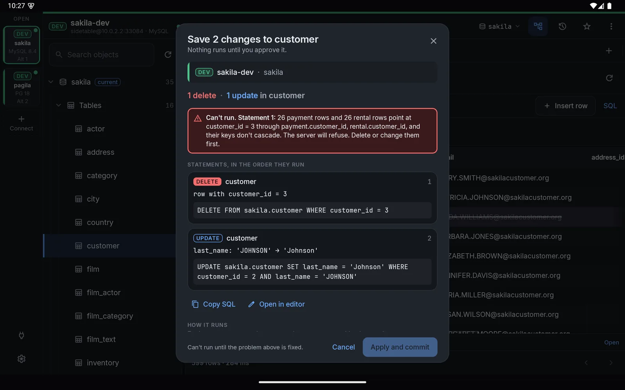Switch to the SQL view
Viewport: 625px width, 390px height.
coord(610,106)
